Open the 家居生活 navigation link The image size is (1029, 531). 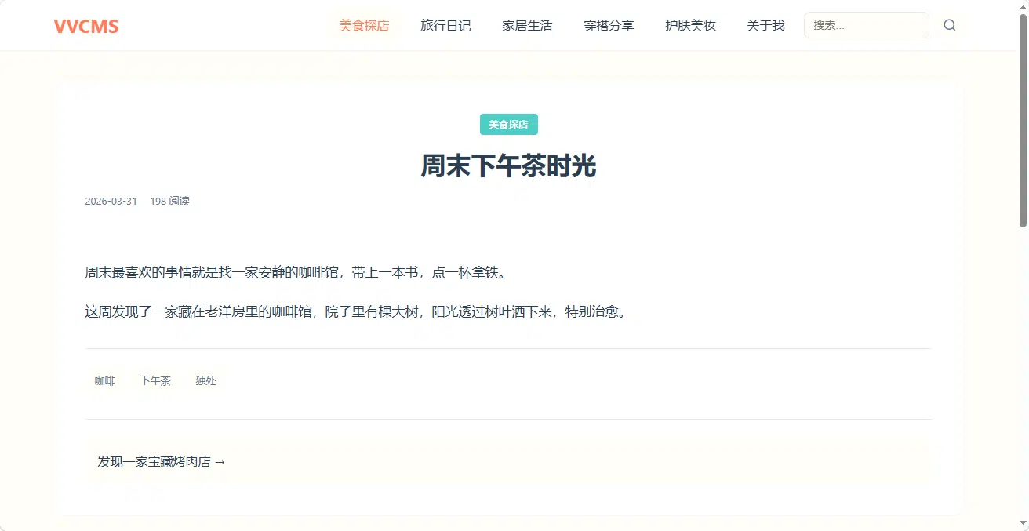coord(527,26)
